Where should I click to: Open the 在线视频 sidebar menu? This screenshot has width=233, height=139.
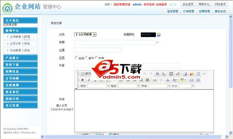[x=20, y=85]
